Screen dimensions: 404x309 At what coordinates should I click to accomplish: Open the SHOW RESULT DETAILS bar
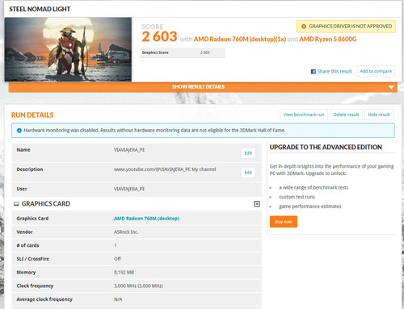(203, 87)
